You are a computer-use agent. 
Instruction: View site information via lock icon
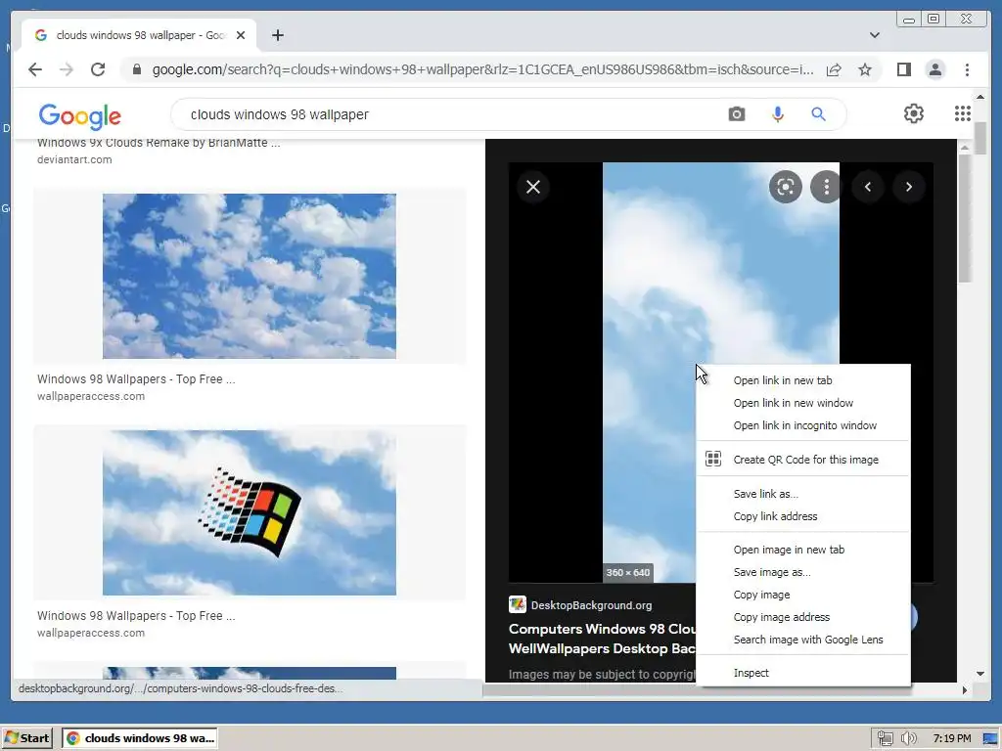(x=136, y=69)
